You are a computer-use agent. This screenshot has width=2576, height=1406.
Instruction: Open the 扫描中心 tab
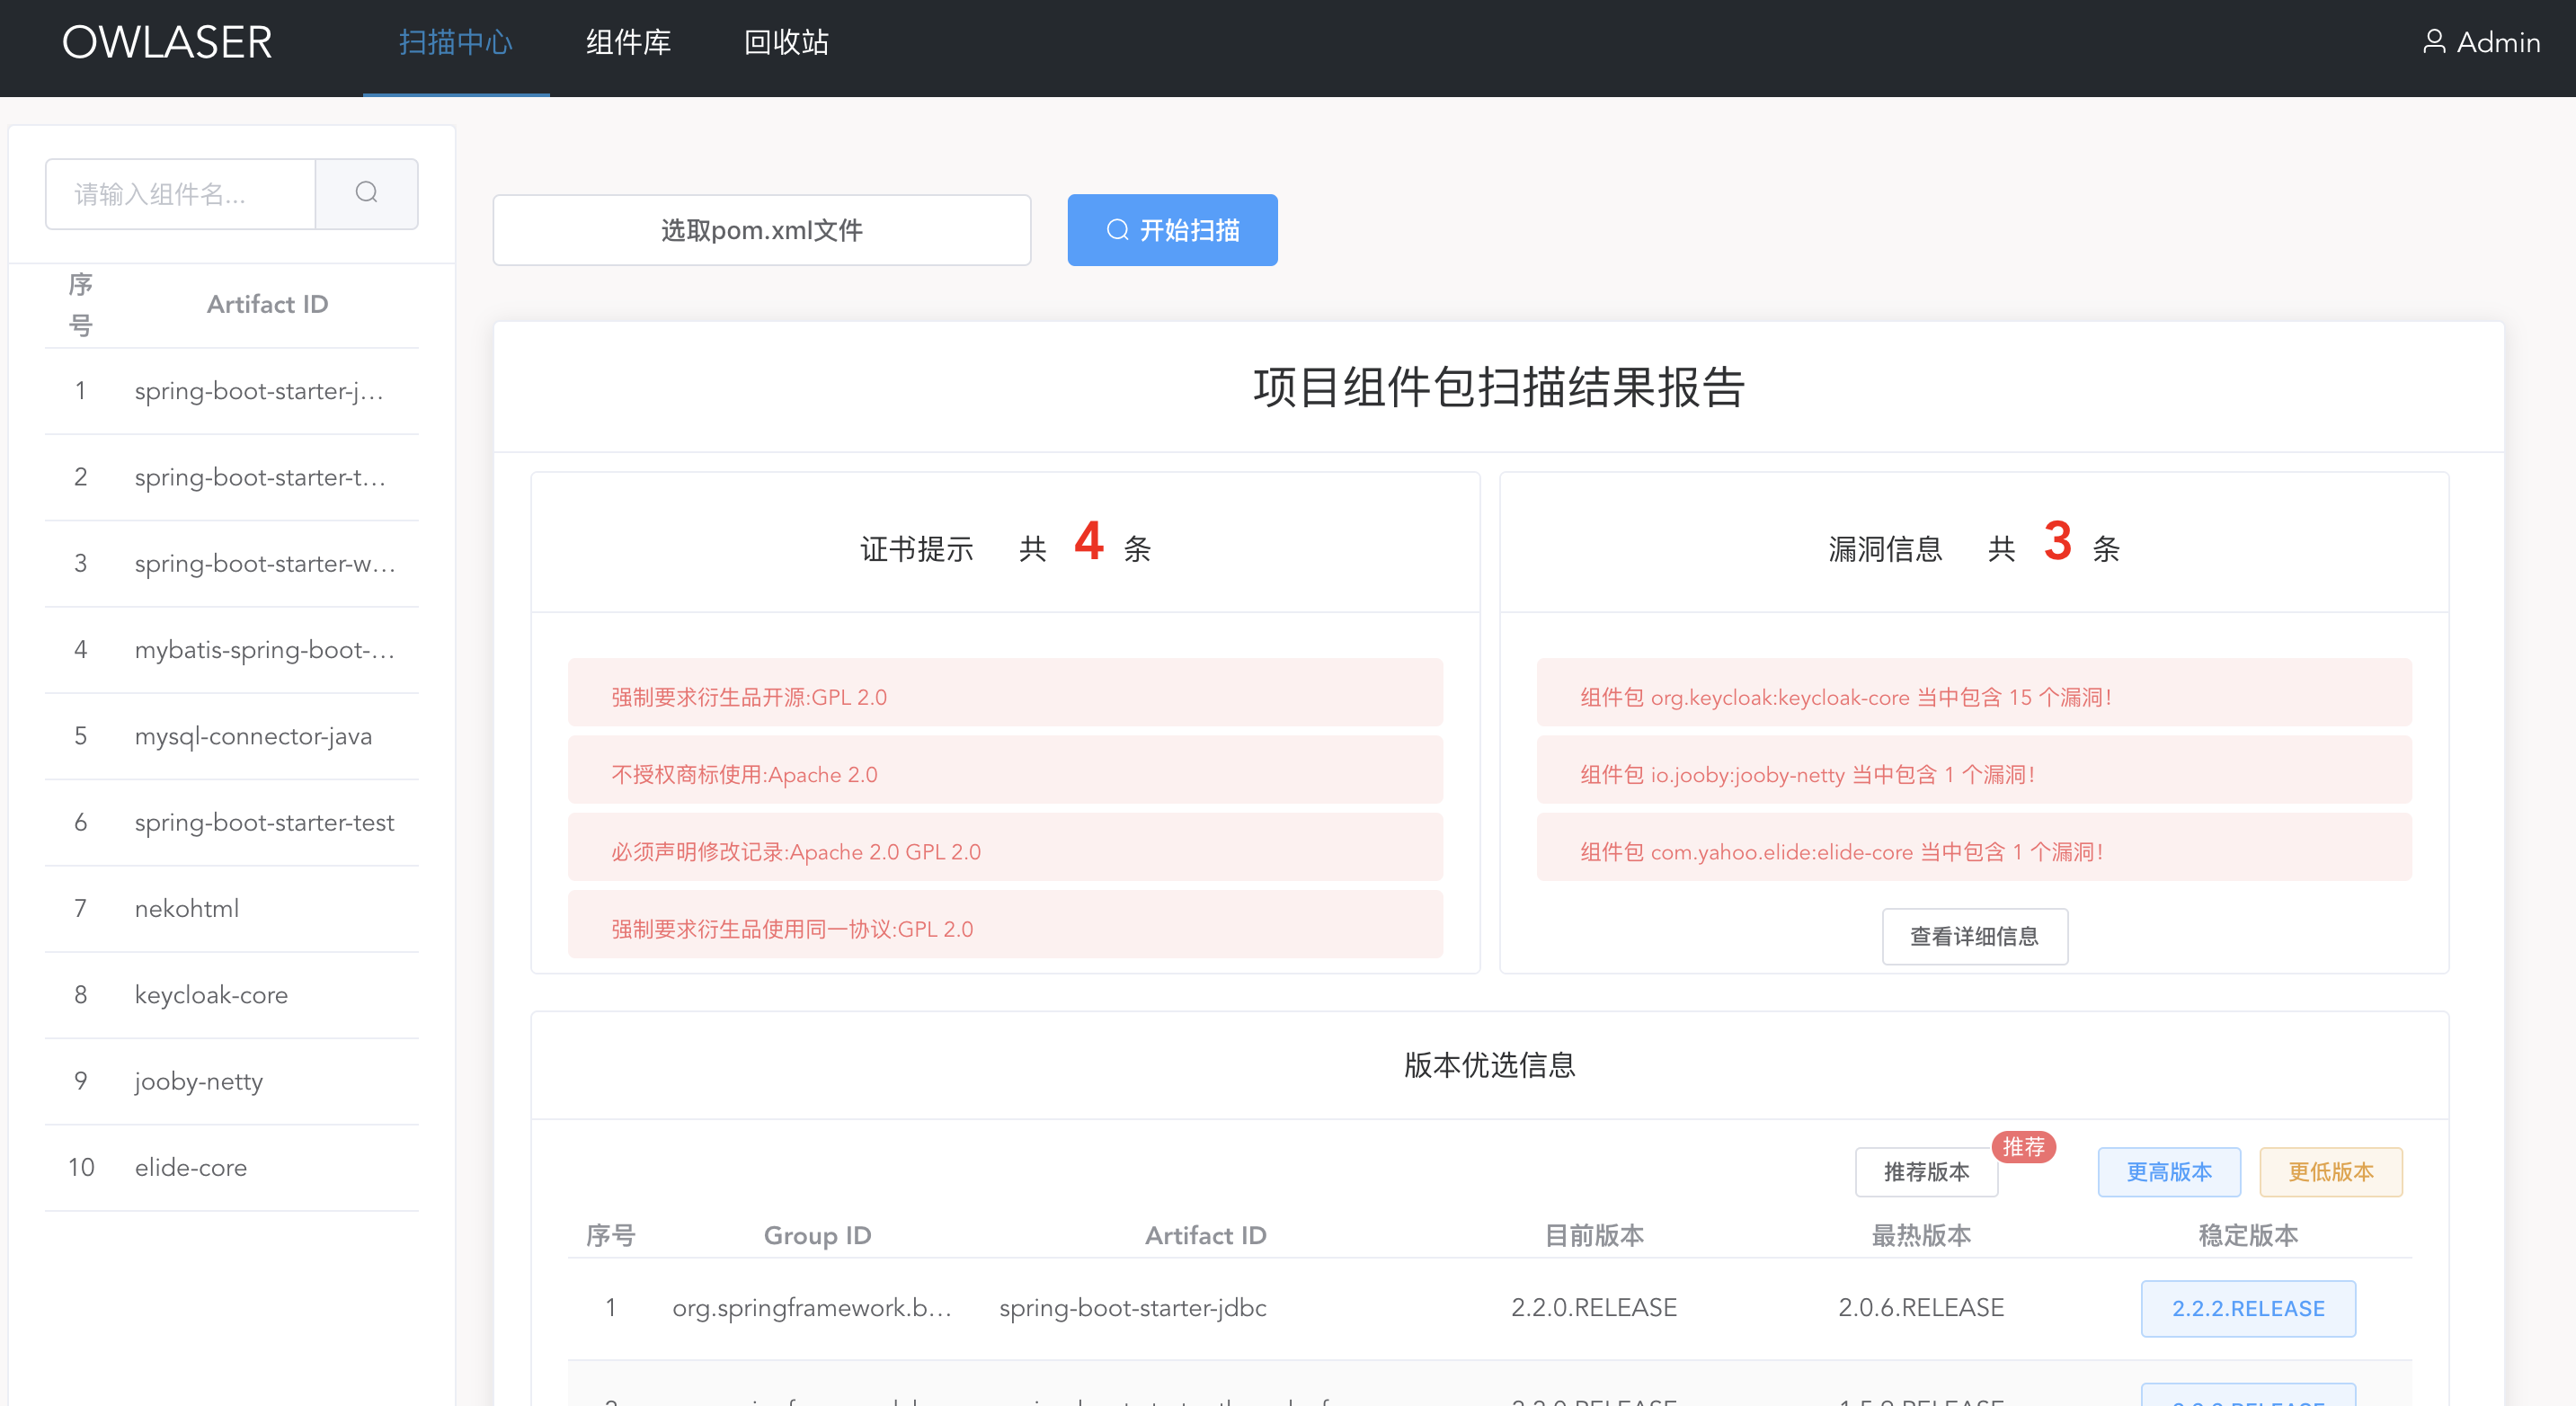tap(455, 42)
